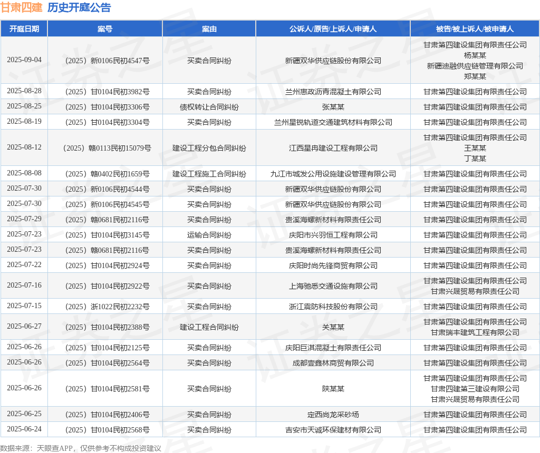Click plaintiff 庆阳巨淇混凝土有限责任公司
The image size is (540, 453).
click(333, 348)
